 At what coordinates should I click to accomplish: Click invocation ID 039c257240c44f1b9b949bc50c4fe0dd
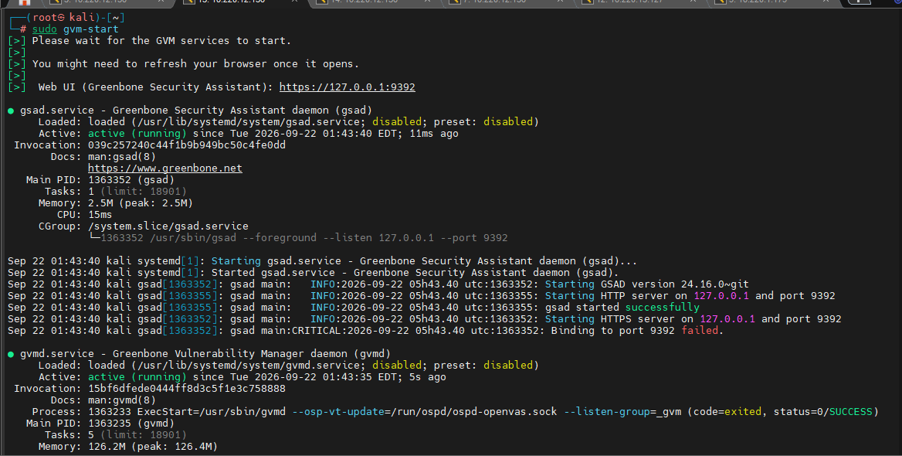click(x=187, y=145)
